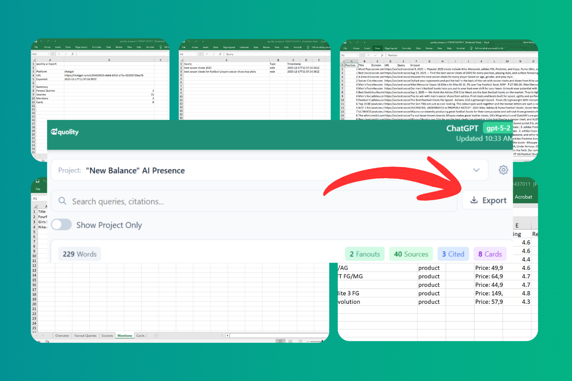Open the settings gear icon
The image size is (572, 381).
pyautogui.click(x=503, y=170)
